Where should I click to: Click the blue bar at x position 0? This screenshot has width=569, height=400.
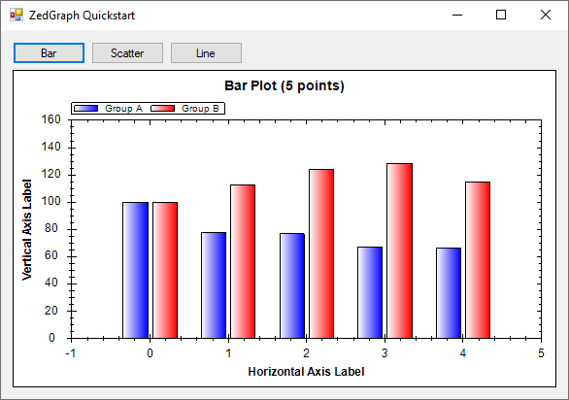(135, 270)
